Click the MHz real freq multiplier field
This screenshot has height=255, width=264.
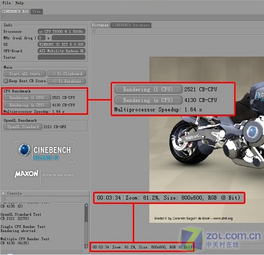[x=42, y=38]
